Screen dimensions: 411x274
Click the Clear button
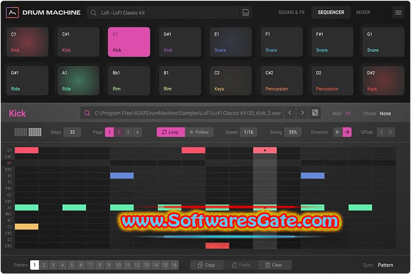coord(275,265)
